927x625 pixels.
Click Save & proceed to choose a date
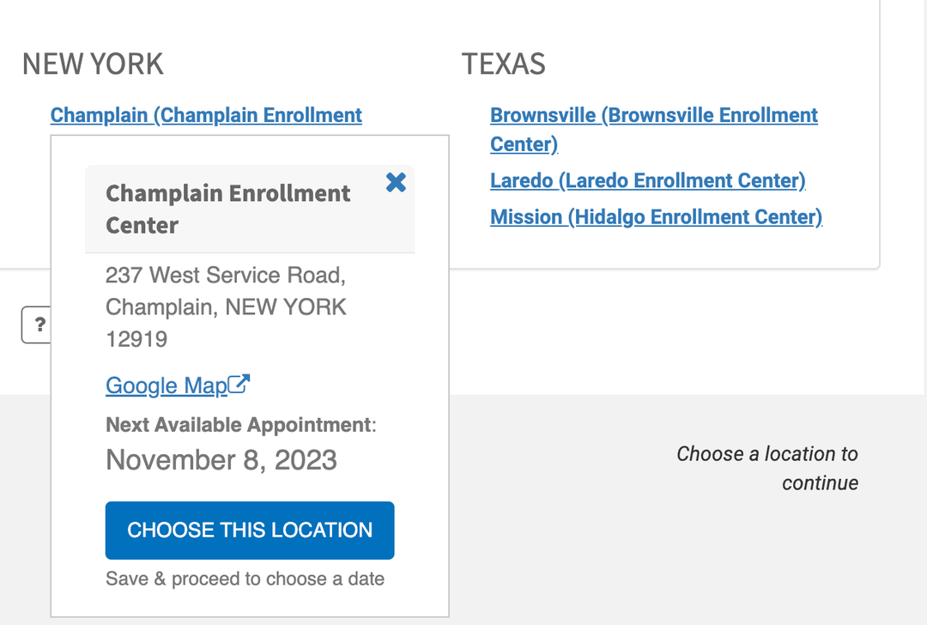[245, 579]
